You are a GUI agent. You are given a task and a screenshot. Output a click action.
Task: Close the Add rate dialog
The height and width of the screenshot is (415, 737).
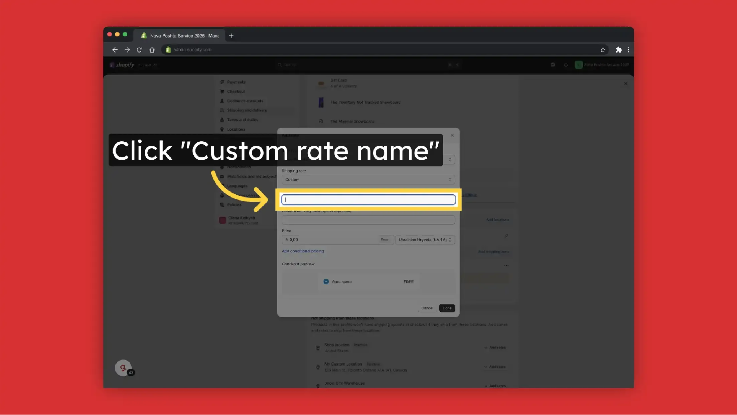click(452, 135)
